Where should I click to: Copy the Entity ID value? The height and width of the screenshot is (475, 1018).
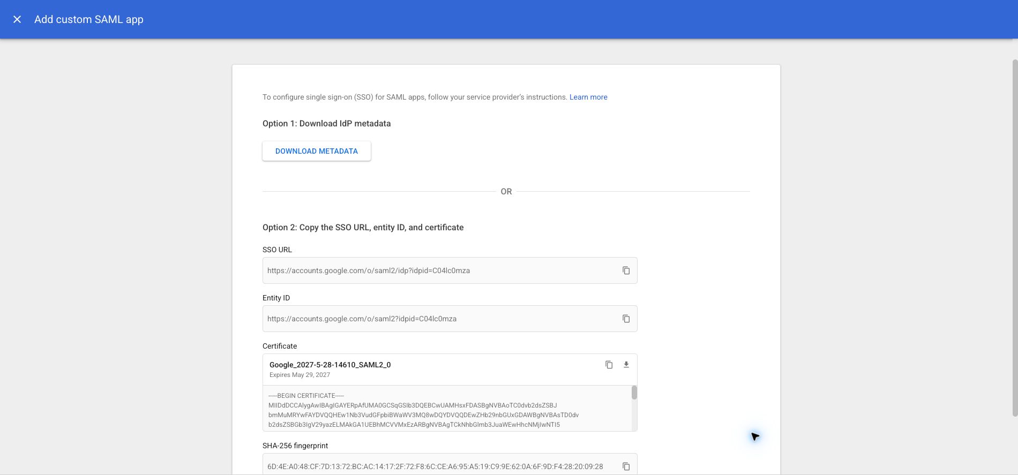coord(626,319)
